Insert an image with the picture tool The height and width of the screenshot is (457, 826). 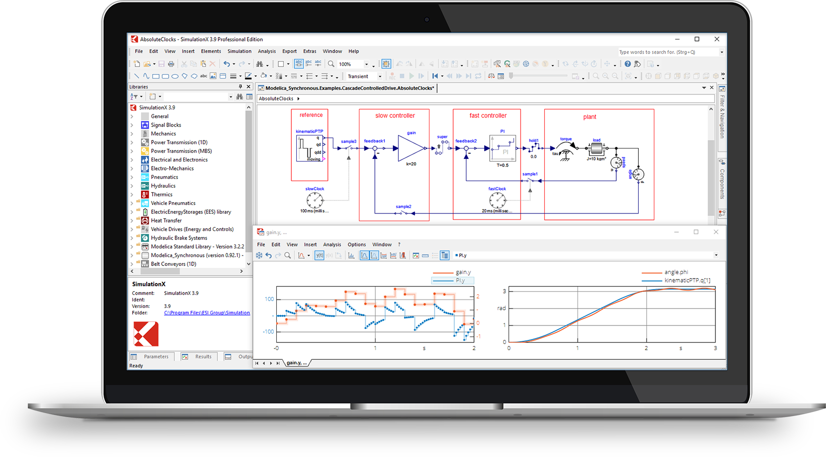click(x=213, y=76)
